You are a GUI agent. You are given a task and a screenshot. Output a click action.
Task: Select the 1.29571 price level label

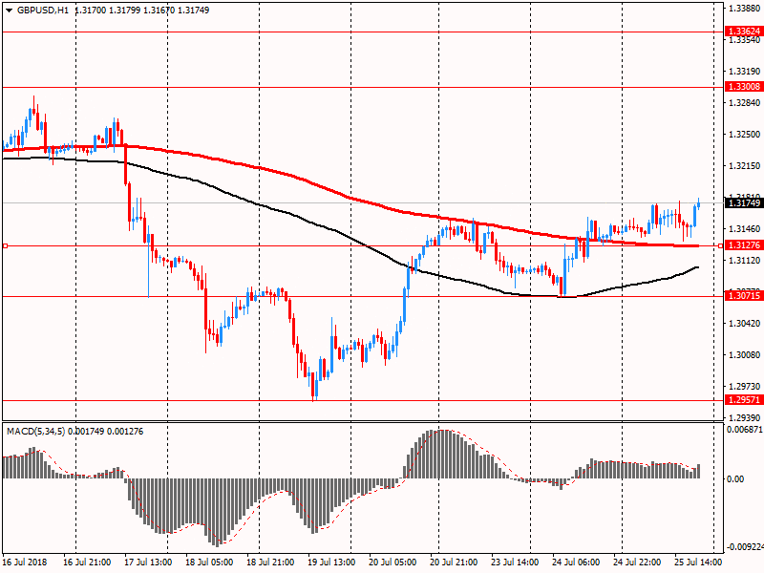click(744, 400)
